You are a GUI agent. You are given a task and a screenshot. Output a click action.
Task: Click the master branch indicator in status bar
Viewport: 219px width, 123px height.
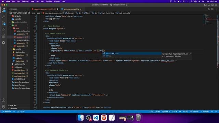7,112
